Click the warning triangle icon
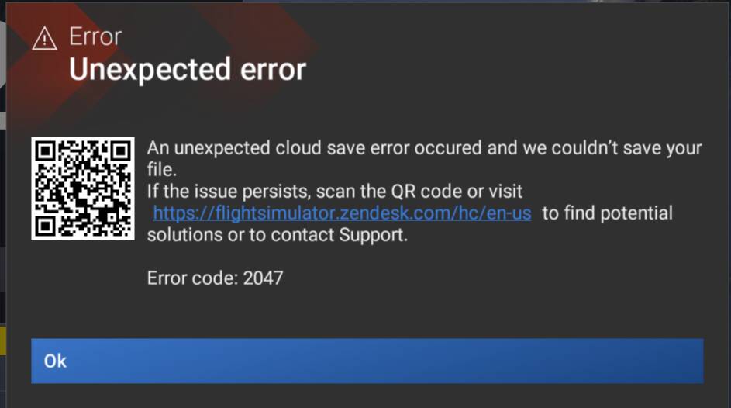731x408 pixels. (x=44, y=37)
